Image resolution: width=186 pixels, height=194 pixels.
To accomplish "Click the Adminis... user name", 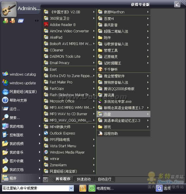I will pos(29,8).
